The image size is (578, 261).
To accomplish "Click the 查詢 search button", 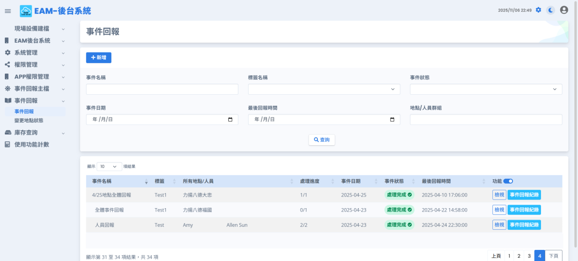I will coord(322,140).
